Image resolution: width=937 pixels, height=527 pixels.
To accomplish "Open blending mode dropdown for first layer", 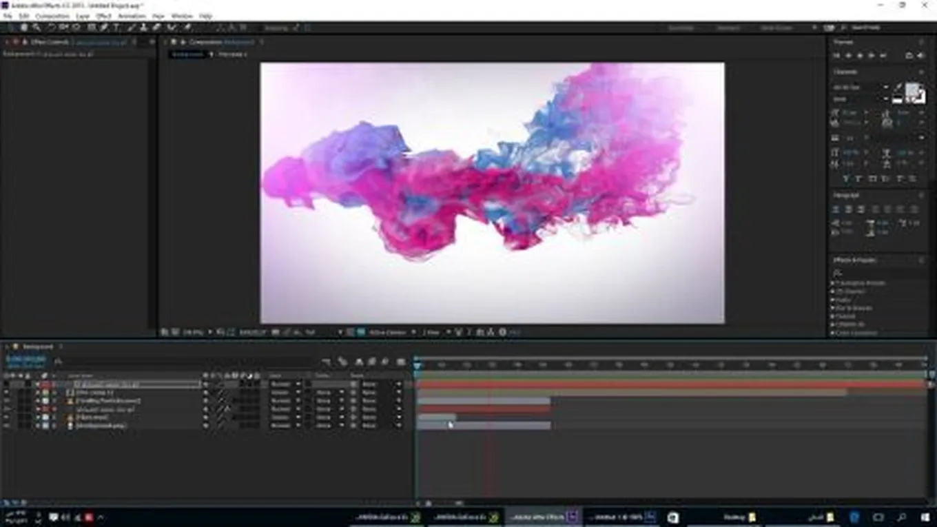I will tap(285, 384).
